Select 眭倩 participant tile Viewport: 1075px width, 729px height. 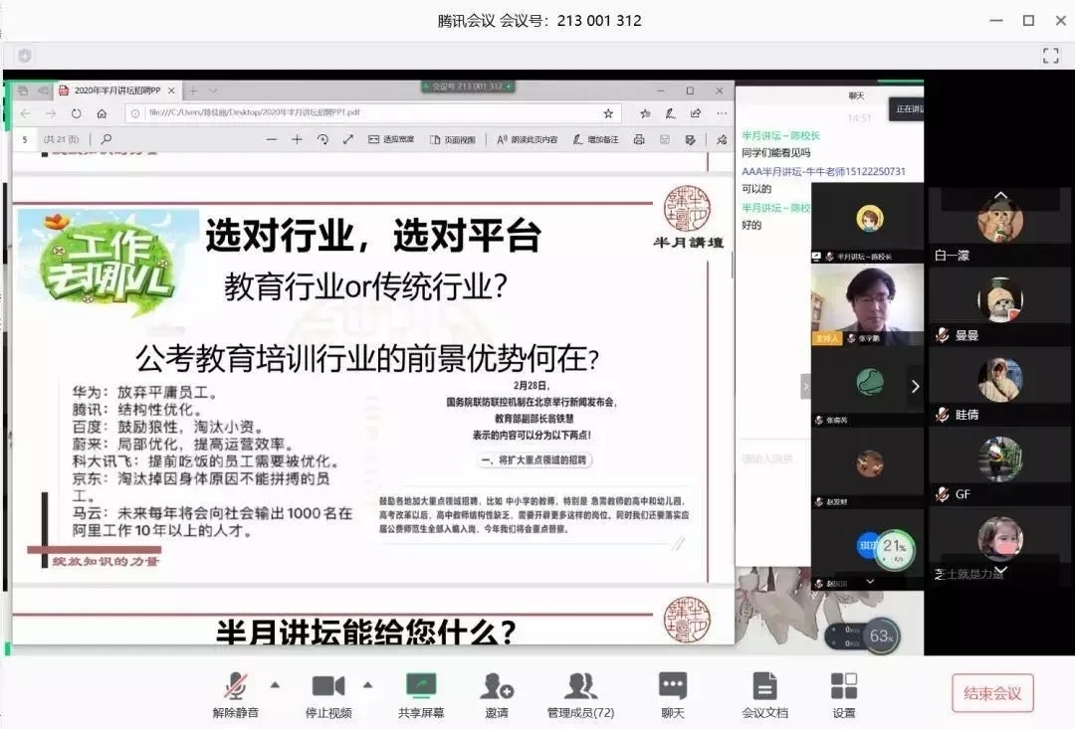tap(1001, 385)
